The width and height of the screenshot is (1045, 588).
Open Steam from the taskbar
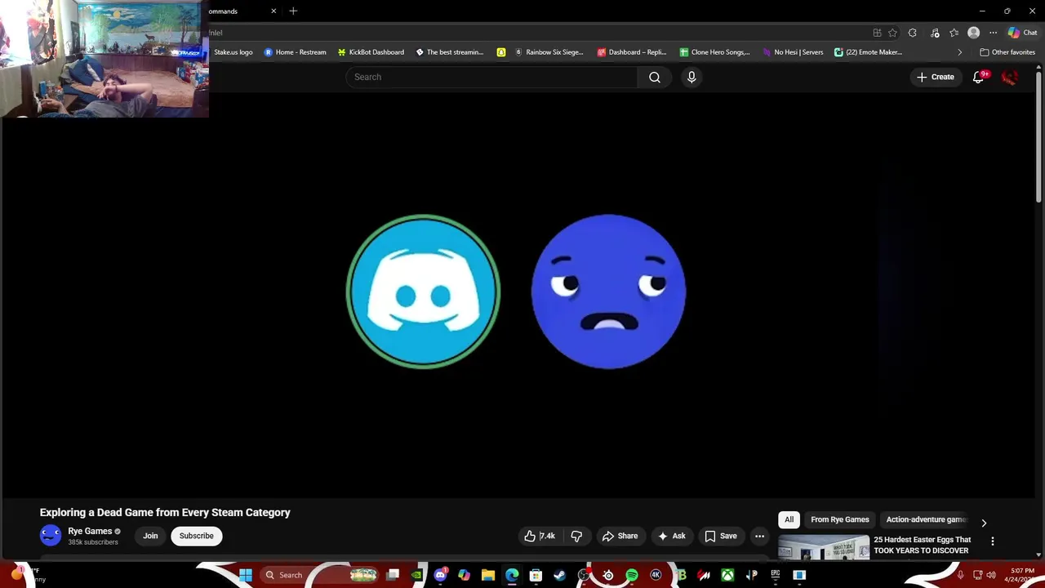coord(559,575)
